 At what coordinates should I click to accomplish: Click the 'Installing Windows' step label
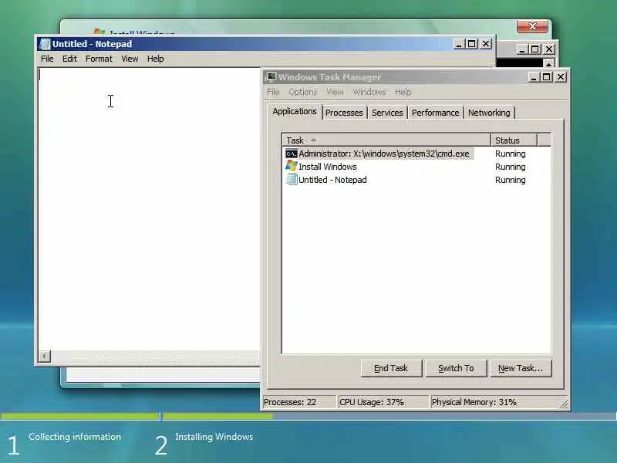pyautogui.click(x=214, y=437)
